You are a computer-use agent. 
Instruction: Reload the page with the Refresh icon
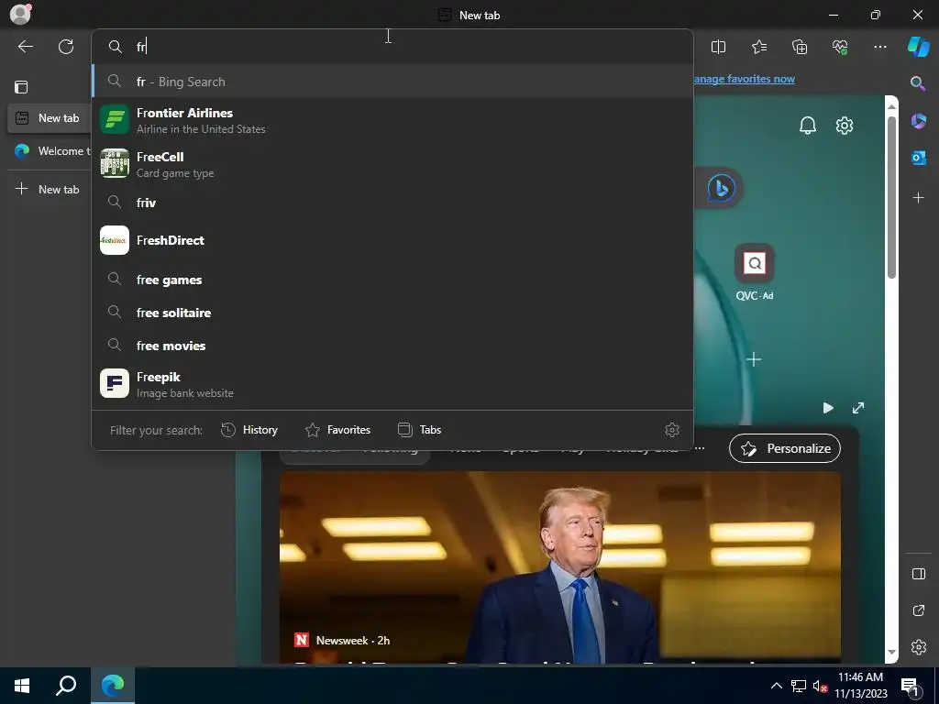click(66, 47)
